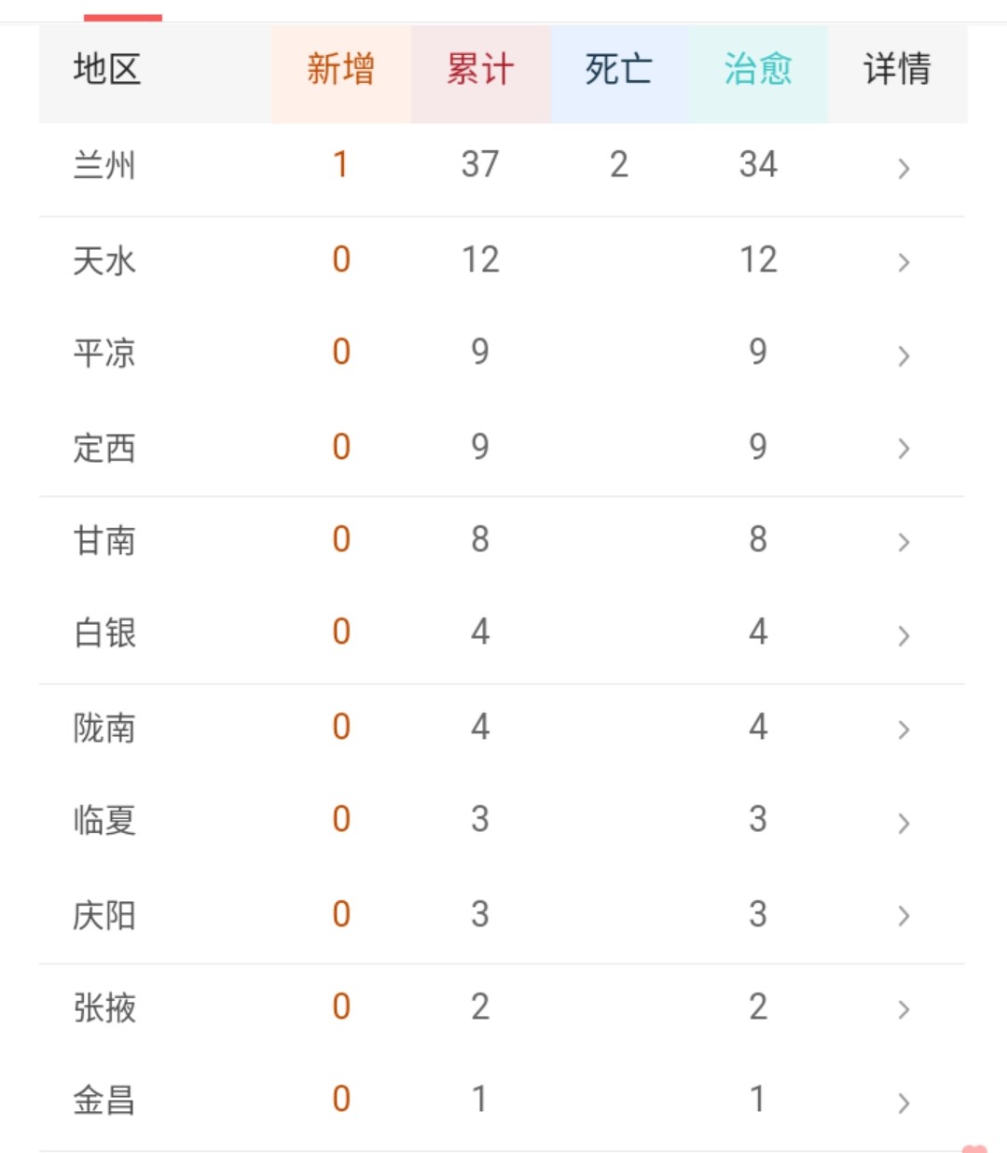Open 金昌 detail chevron icon
This screenshot has height=1153, width=1007.
coord(903,1103)
